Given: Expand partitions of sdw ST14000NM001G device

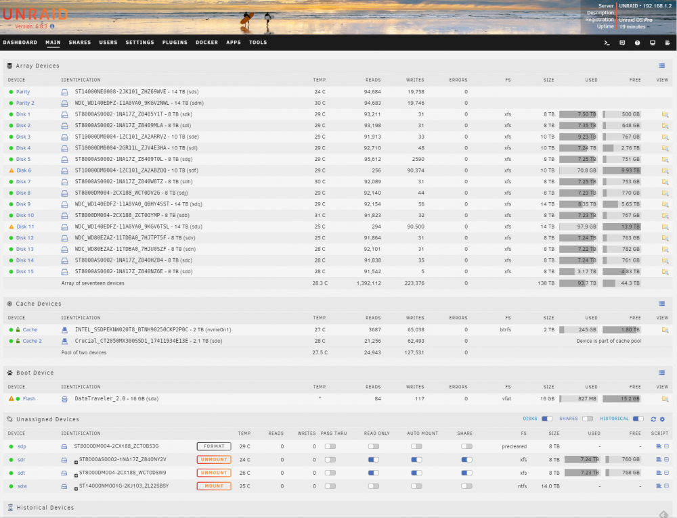Looking at the screenshot, I should [x=76, y=489].
